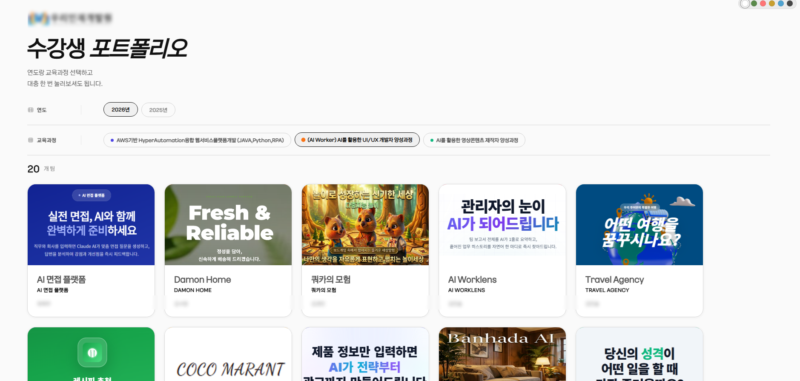Select the (AI Worker) UI/UX 개발자 양성과정 chip
This screenshot has width=800, height=381.
point(357,140)
